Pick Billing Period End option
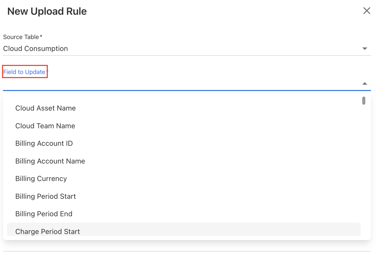Image resolution: width=377 pixels, height=253 pixels. (x=44, y=214)
